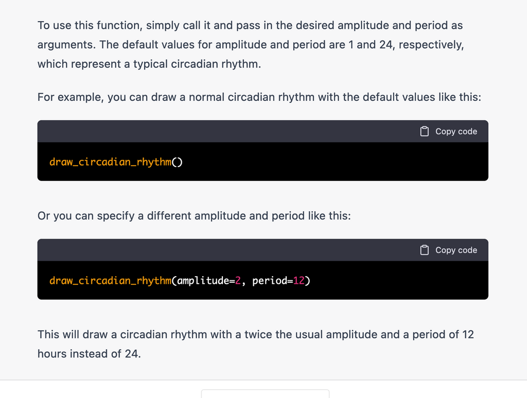This screenshot has height=398, width=527.
Task: Click the empty parentheses in first code block
Action: point(177,162)
